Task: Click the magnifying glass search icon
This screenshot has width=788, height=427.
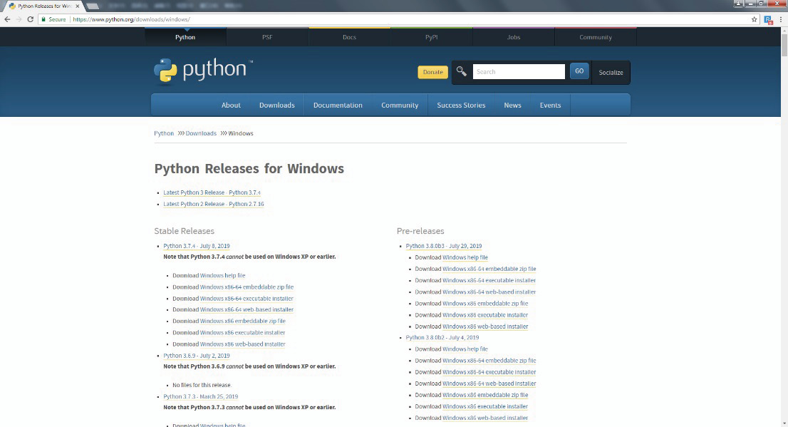Action: point(462,71)
